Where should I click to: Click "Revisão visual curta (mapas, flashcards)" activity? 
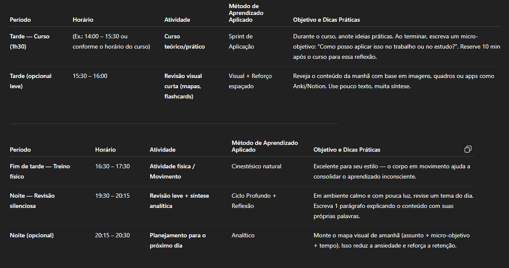click(x=183, y=86)
